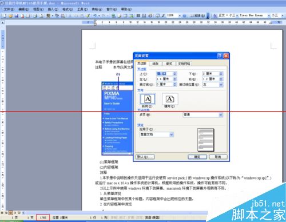
Task: Click the Undo dropdown arrow
Action: (x=99, y=16)
